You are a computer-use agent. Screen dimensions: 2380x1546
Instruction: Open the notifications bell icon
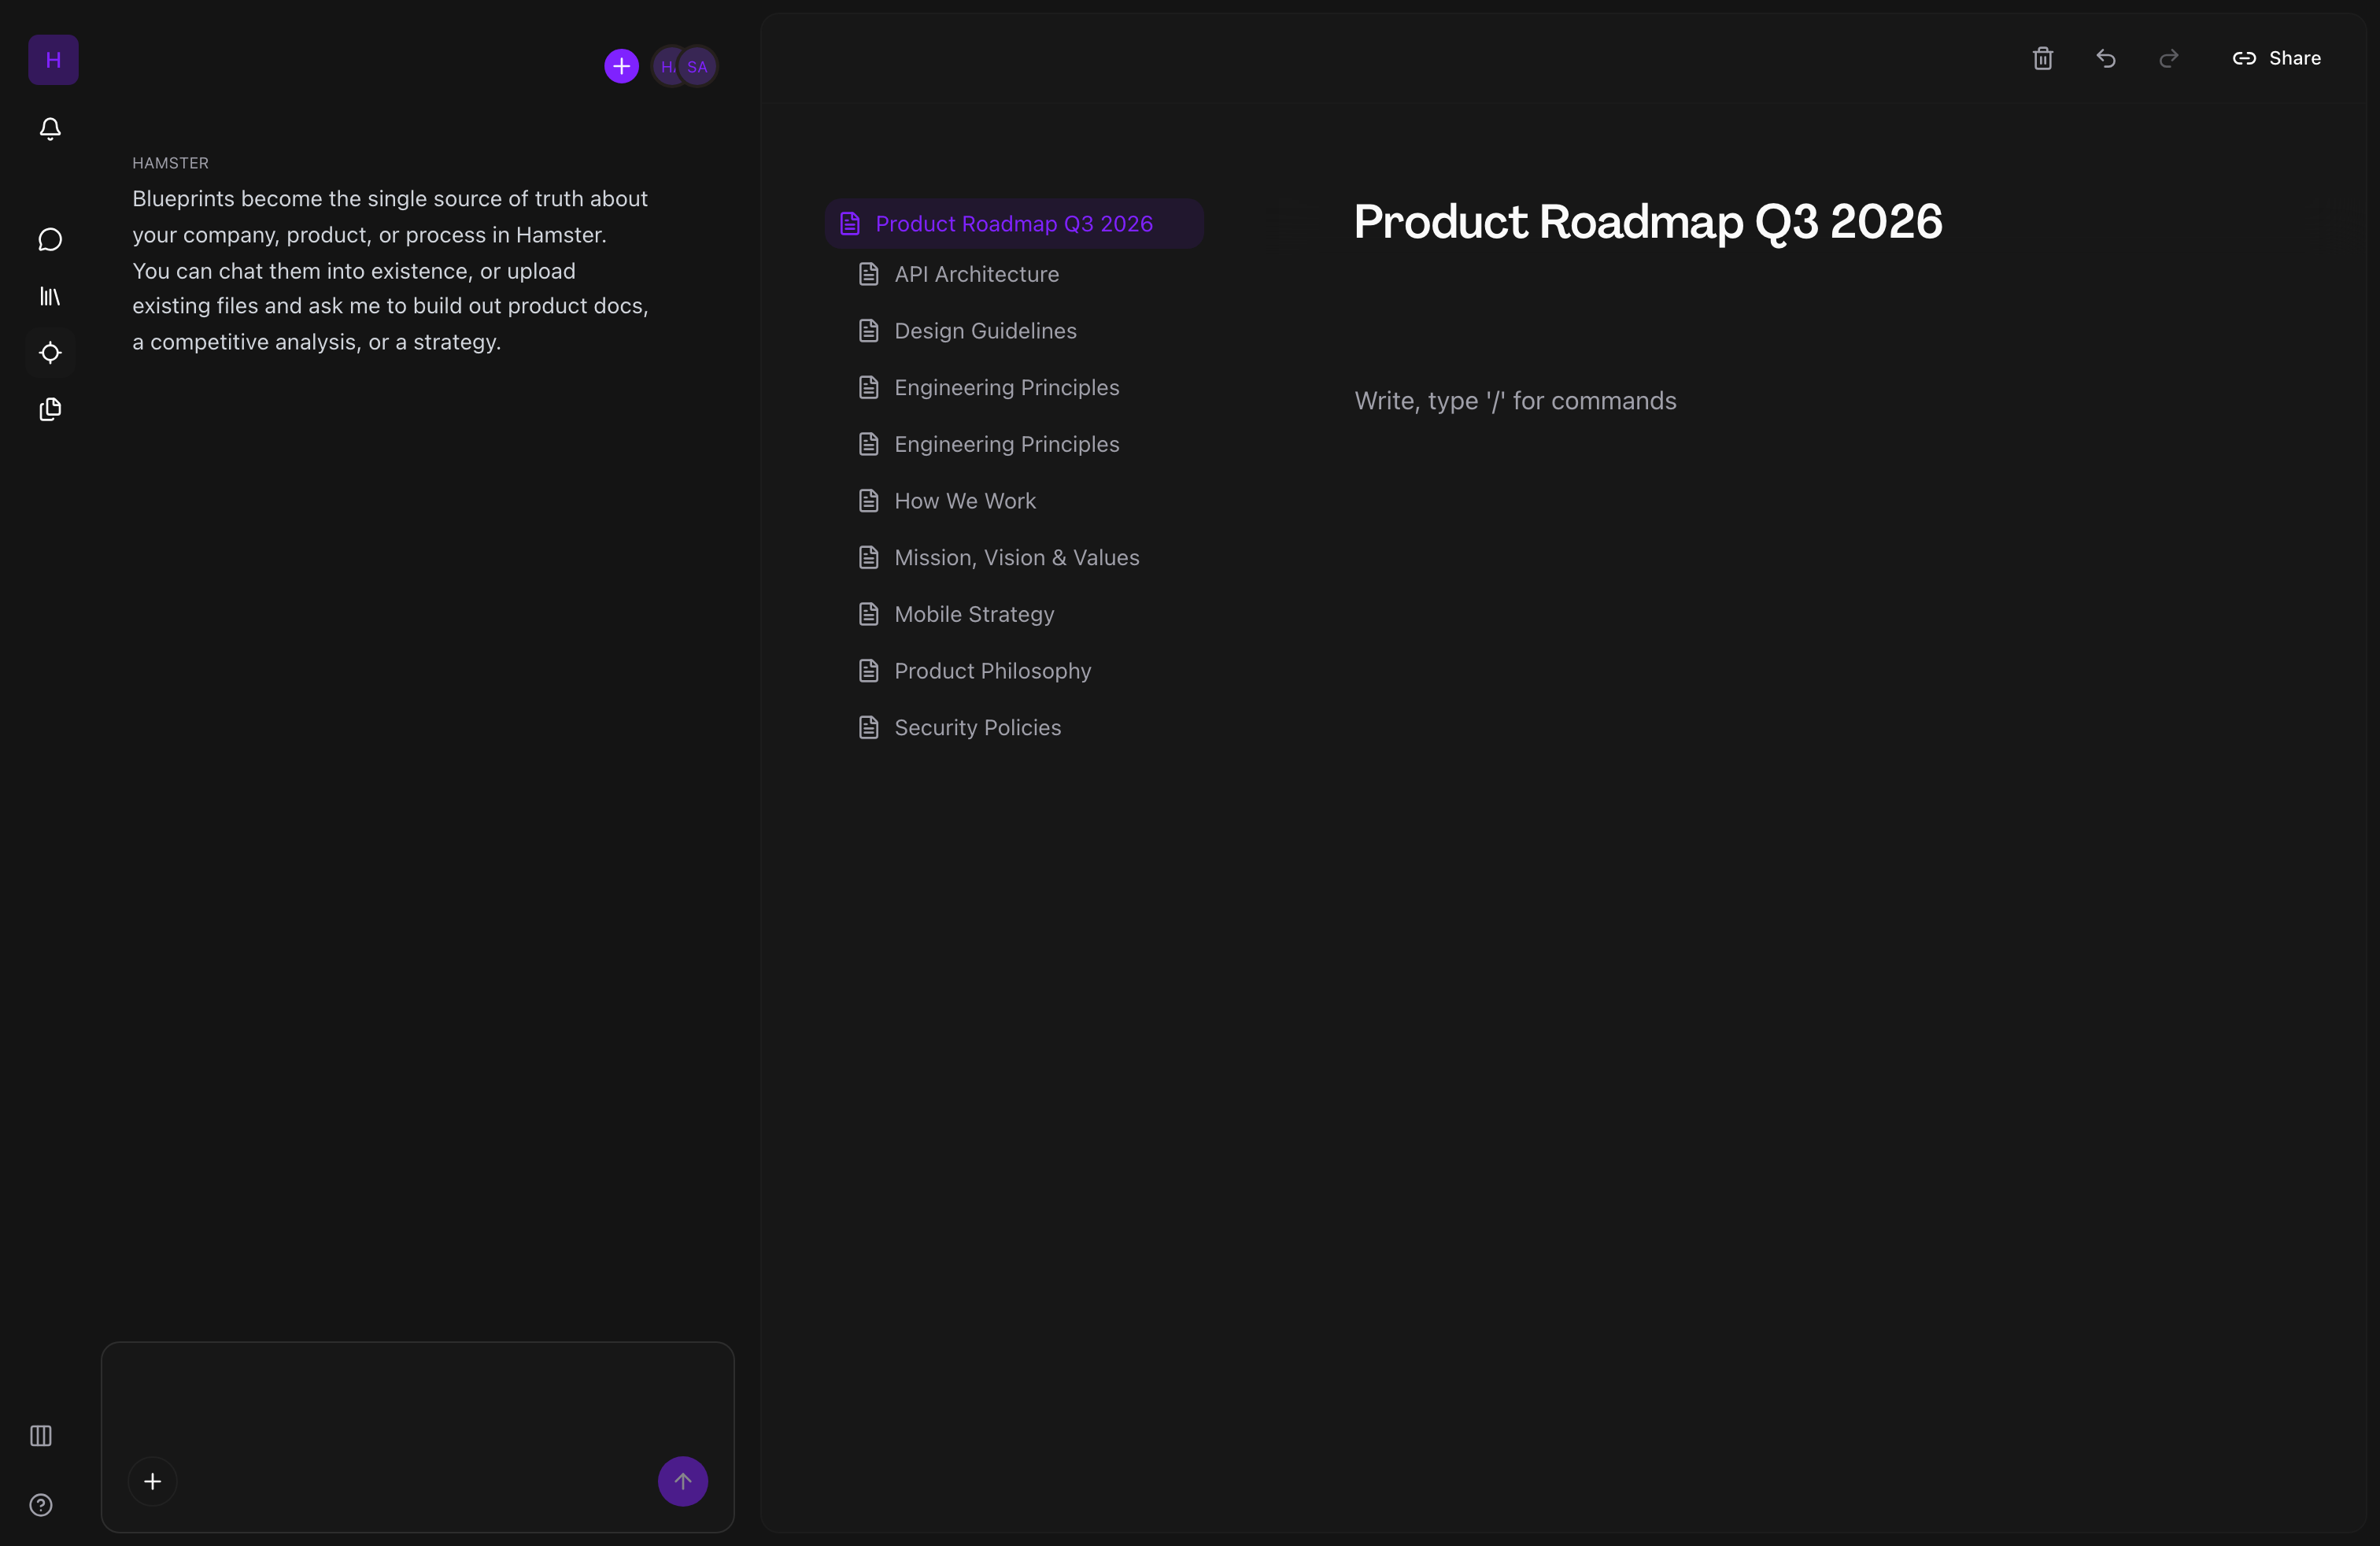[50, 128]
